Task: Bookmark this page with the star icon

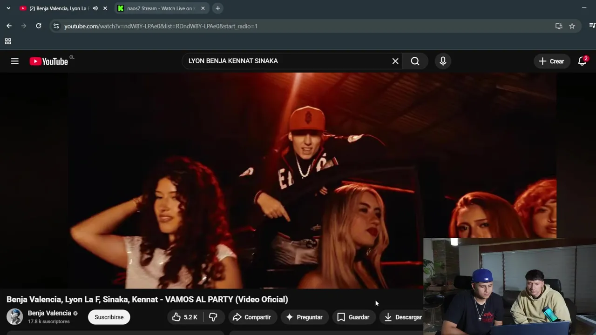Action: pyautogui.click(x=572, y=26)
